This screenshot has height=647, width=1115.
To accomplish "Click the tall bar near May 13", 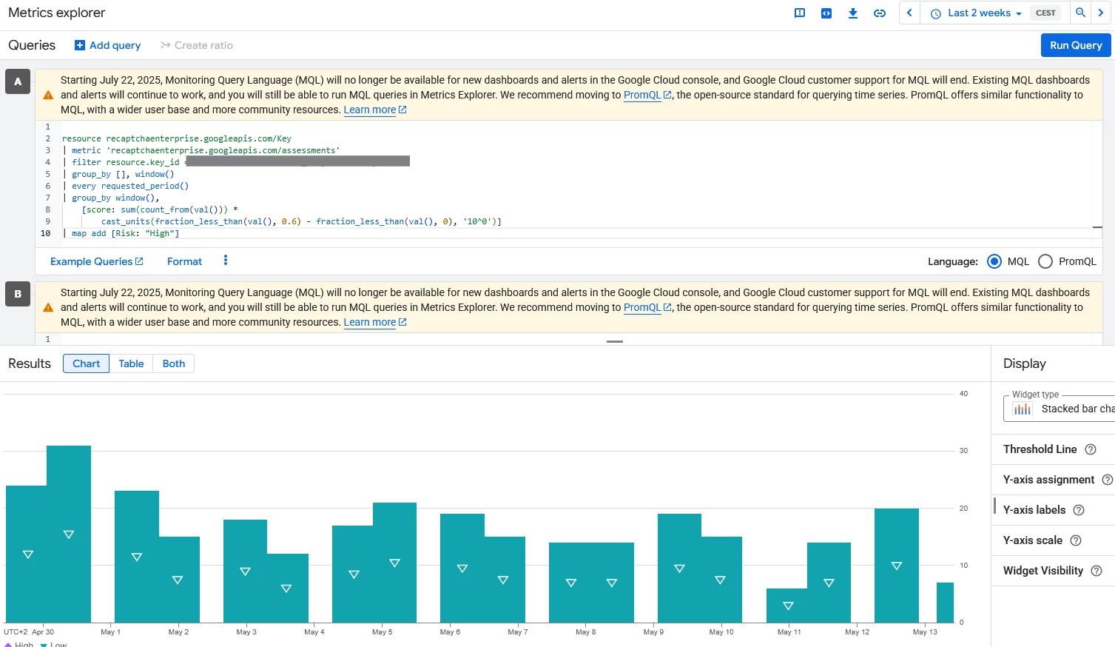I will 897,566.
